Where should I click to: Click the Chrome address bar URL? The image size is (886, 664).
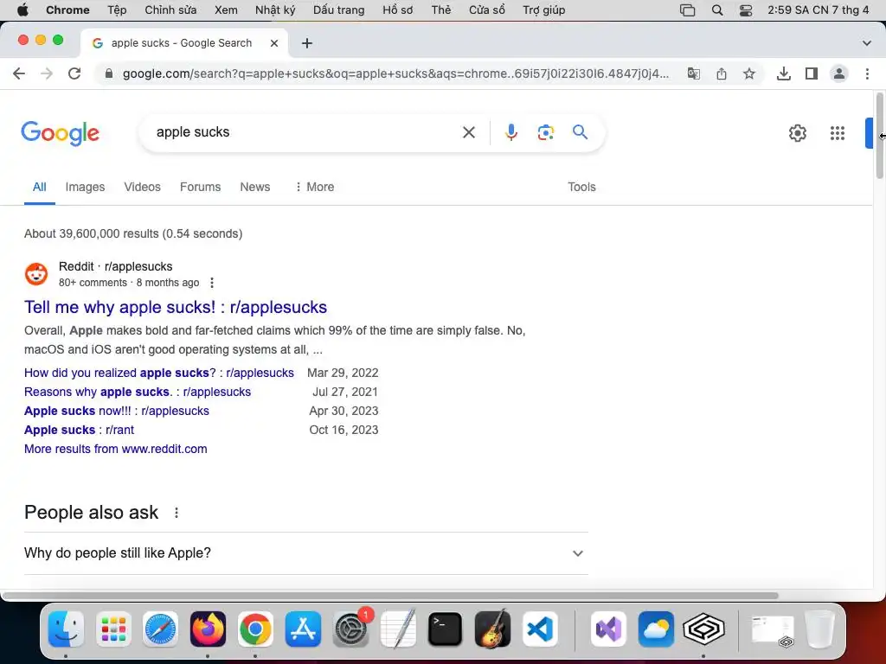[x=395, y=73]
